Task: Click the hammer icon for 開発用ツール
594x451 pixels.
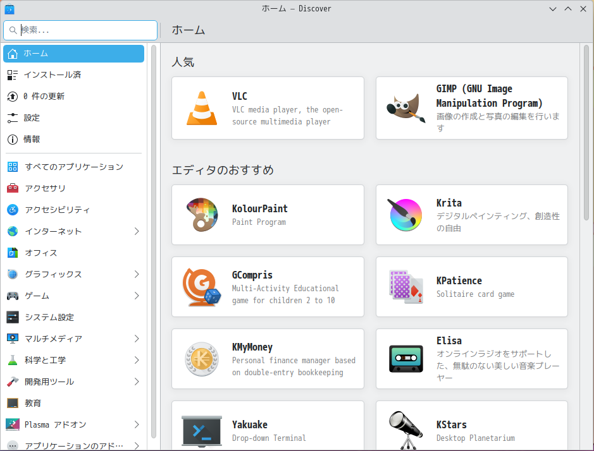Action: tap(13, 382)
